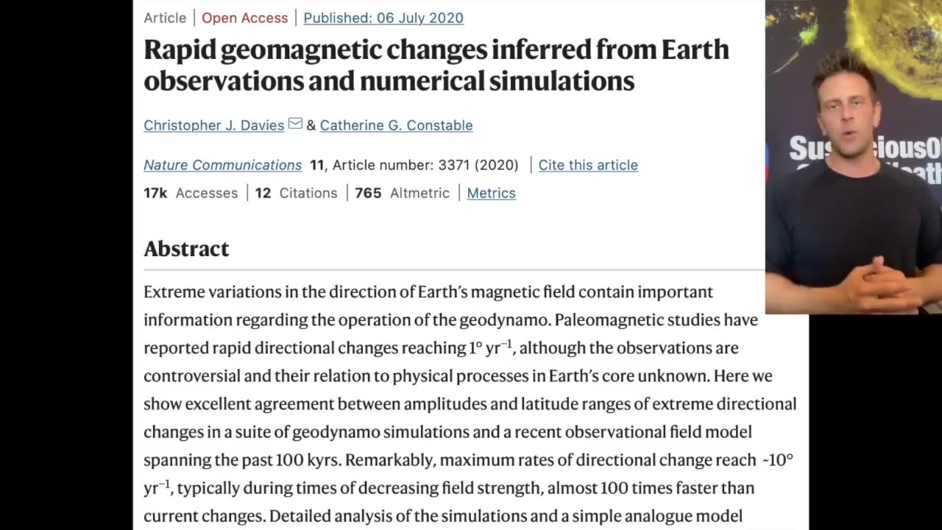Select the Cite this article link

coord(587,165)
